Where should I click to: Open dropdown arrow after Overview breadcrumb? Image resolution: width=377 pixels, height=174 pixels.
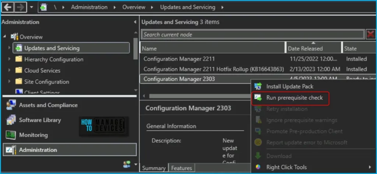click(x=152, y=7)
